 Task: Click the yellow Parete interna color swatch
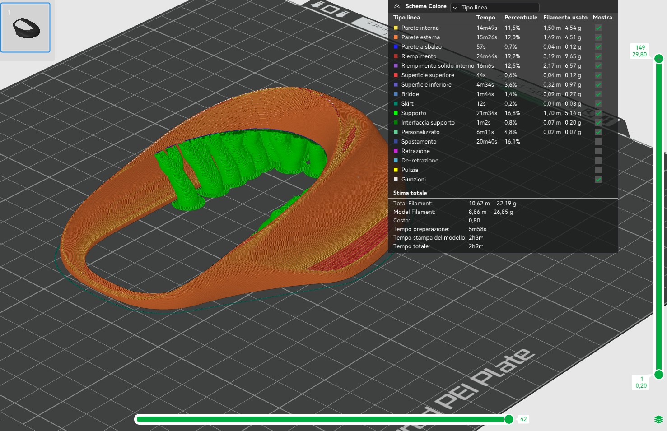pyautogui.click(x=396, y=28)
